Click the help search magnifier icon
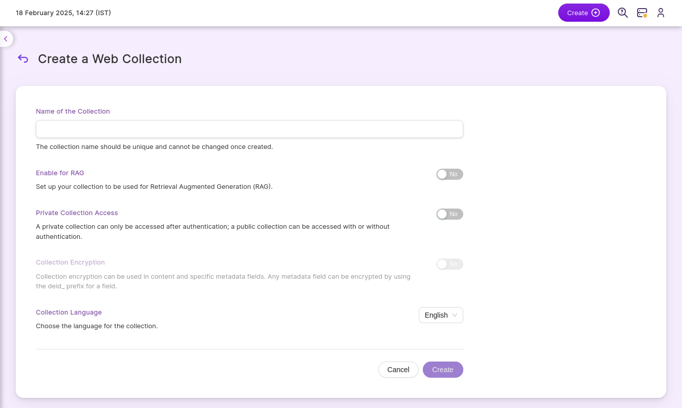This screenshot has width=682, height=408. pos(623,13)
